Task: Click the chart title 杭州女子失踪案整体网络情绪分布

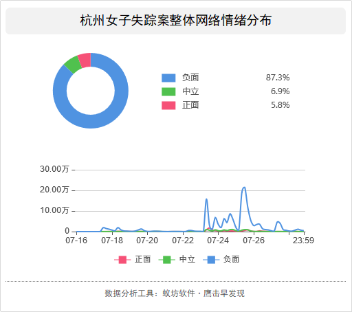Action: 176,21
